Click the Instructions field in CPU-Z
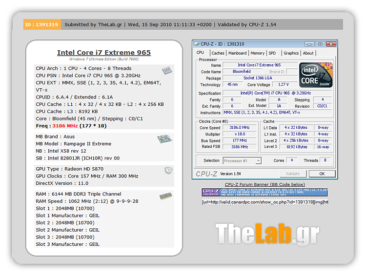366x276 pixels. [x=277, y=113]
